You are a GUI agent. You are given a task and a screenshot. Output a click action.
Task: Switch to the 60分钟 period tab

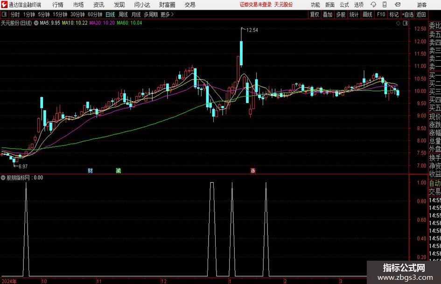click(95, 14)
